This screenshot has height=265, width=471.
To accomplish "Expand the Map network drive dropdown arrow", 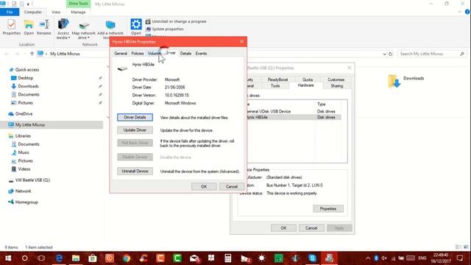I will click(x=88, y=38).
